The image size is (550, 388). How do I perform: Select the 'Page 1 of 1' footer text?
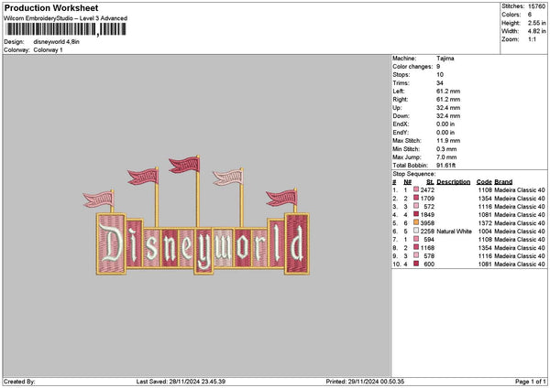531,382
